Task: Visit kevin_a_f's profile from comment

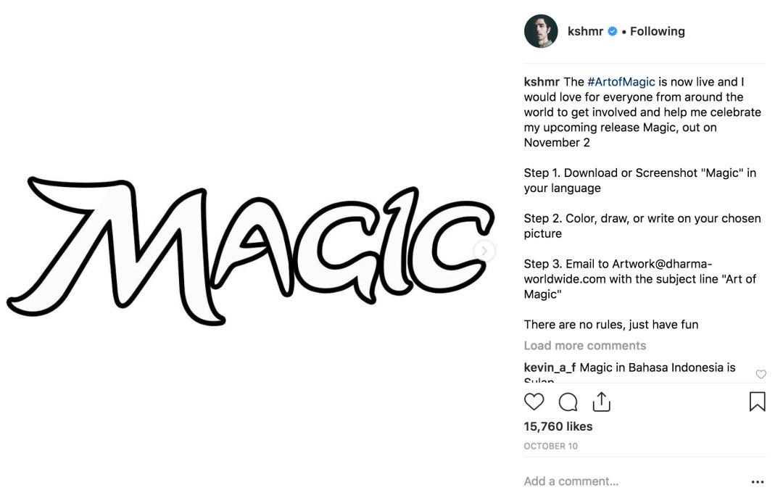Action: click(x=550, y=368)
